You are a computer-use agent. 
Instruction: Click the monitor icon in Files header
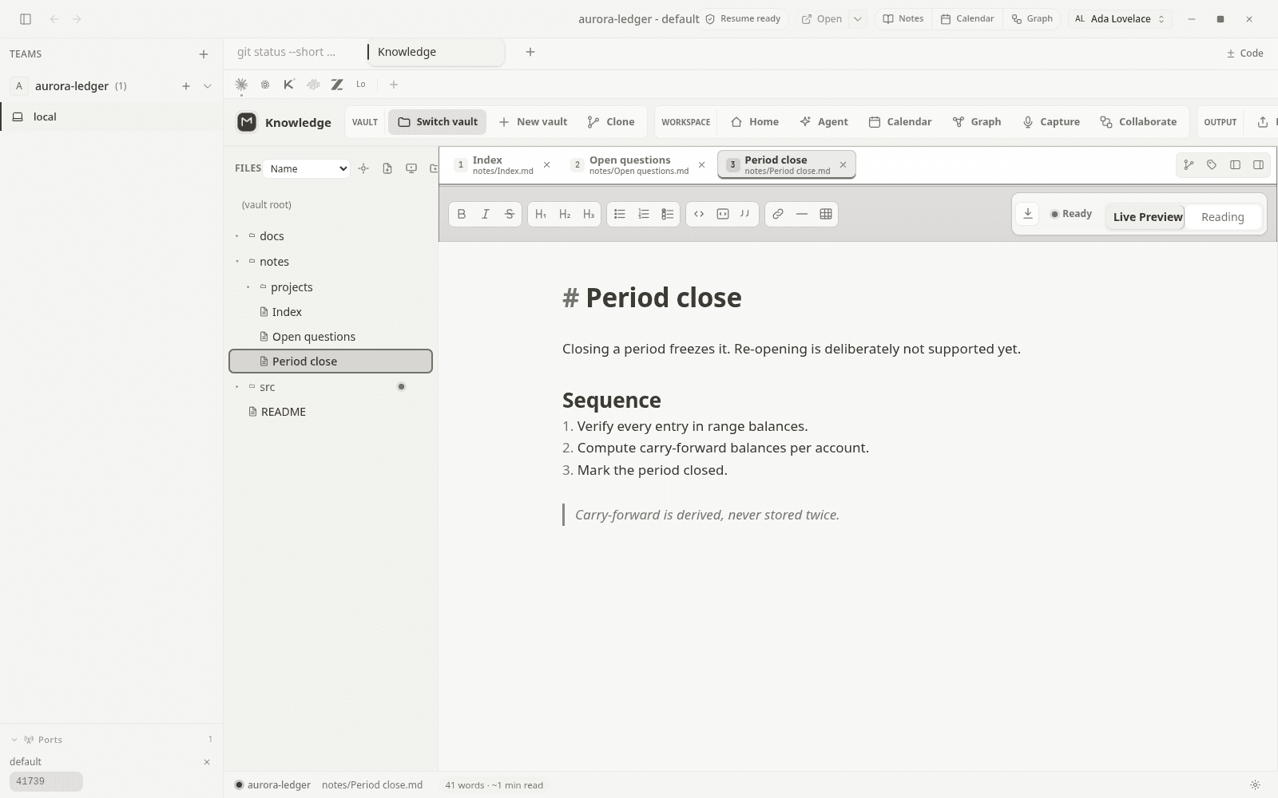click(x=411, y=168)
